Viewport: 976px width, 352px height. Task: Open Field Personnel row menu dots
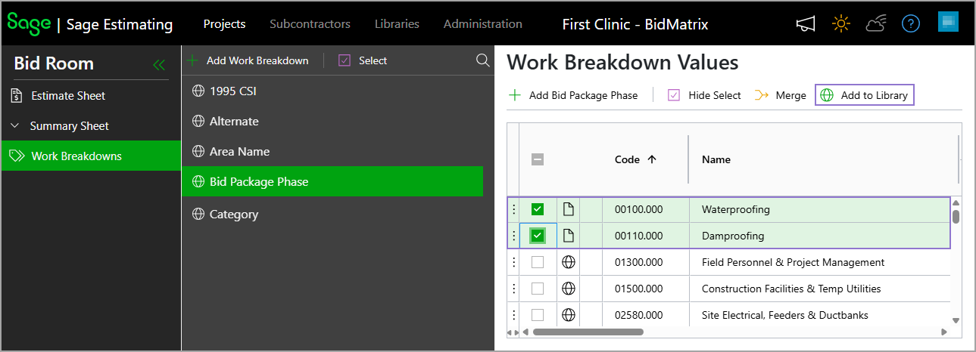click(x=513, y=262)
